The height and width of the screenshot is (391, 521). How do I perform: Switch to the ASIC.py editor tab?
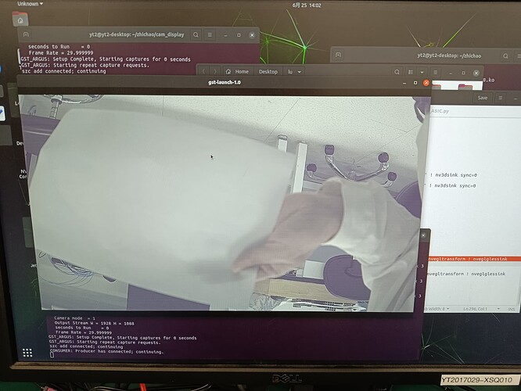coord(440,111)
